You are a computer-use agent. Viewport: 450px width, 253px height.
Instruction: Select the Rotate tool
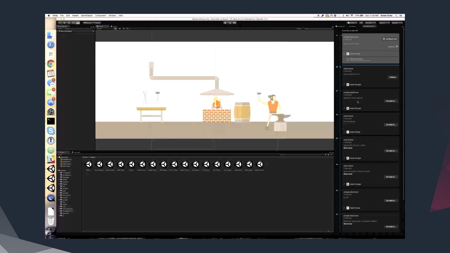69,23
